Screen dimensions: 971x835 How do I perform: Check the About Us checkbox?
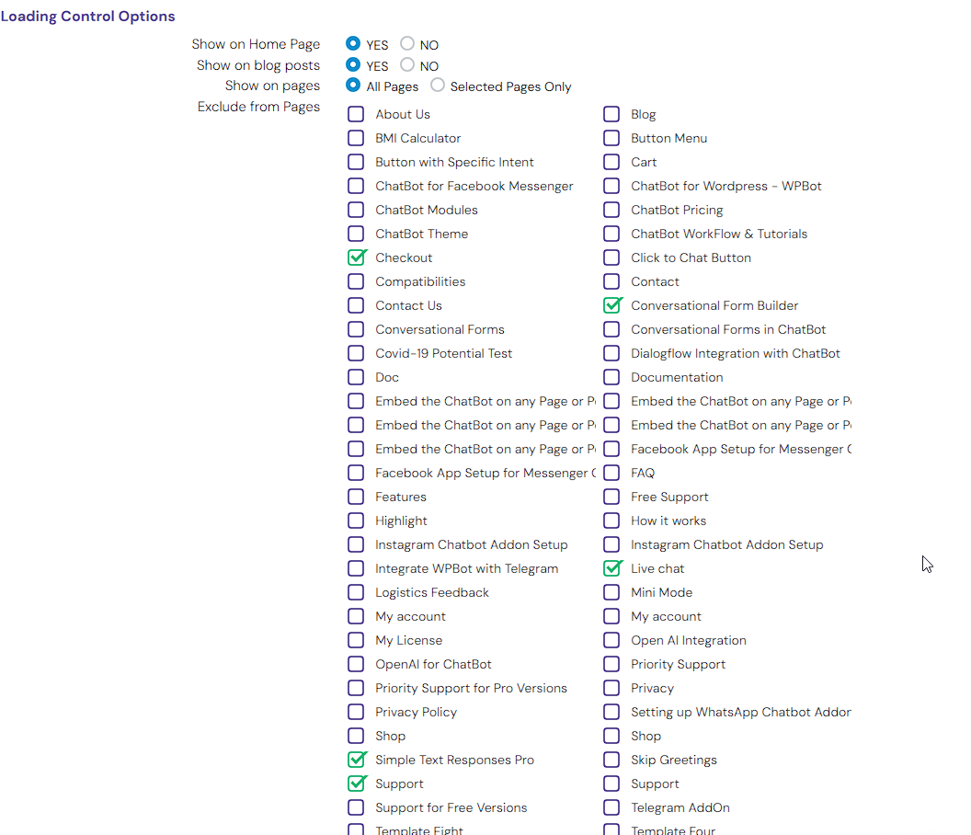pos(356,114)
